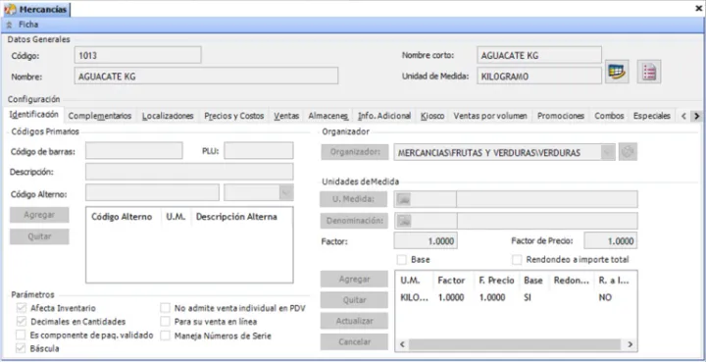This screenshot has width=706, height=362.
Task: Open the Especiales tab
Action: [652, 116]
